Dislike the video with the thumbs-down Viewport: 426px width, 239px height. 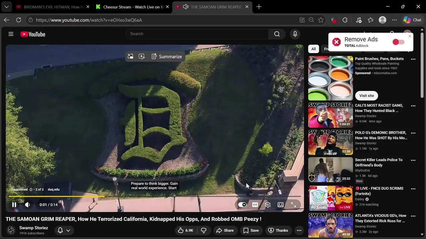tap(204, 230)
